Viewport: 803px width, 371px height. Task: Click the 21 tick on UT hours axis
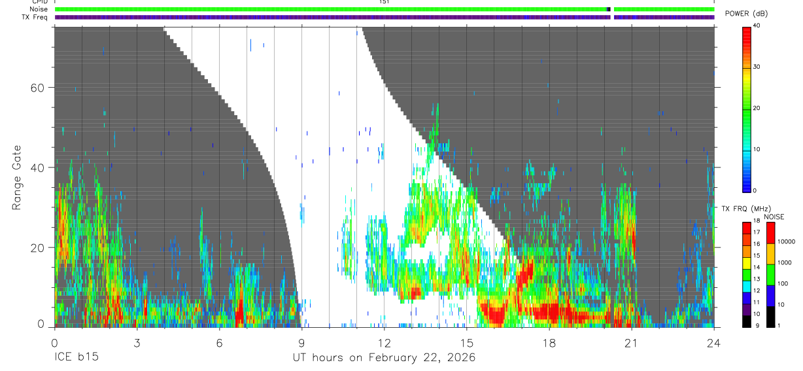click(x=632, y=343)
